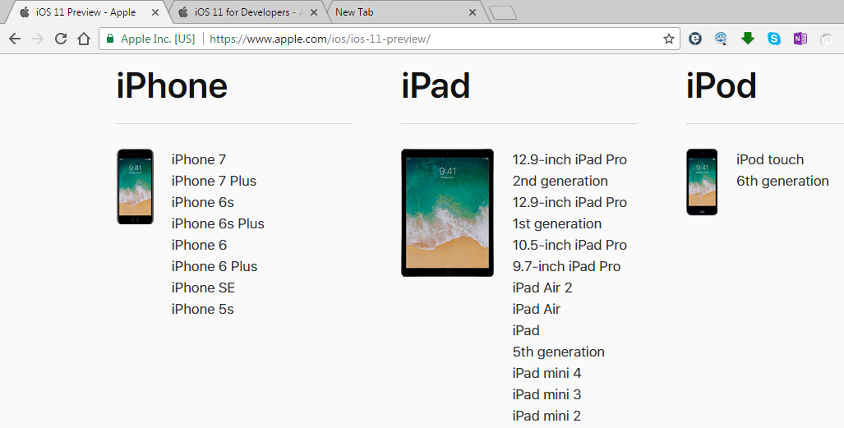
Task: Click the text 5th generation
Action: (x=559, y=352)
